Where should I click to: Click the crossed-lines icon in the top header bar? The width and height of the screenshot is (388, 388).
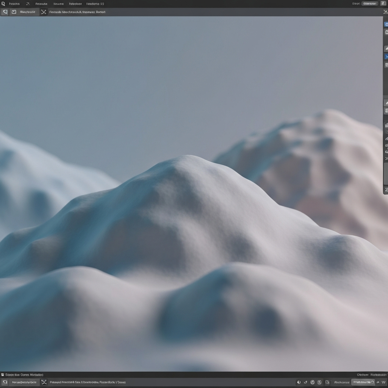tap(44, 12)
